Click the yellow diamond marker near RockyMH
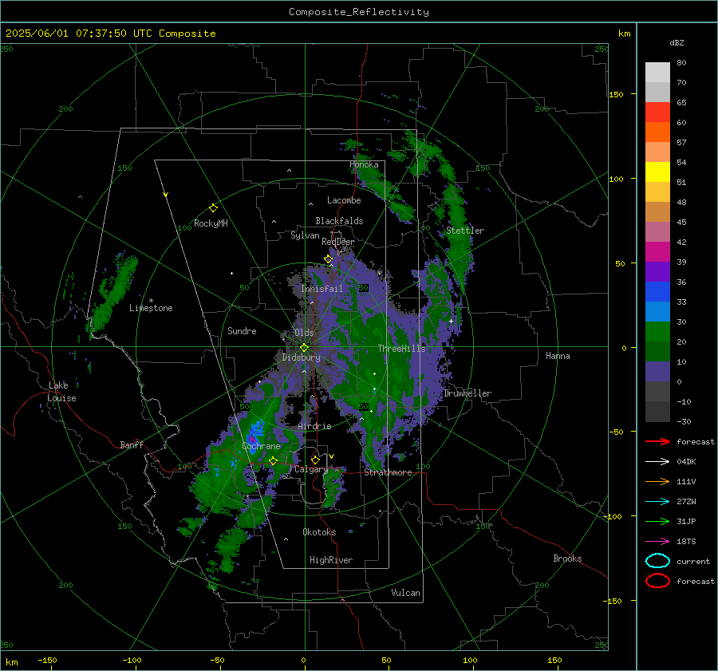Viewport: 718px width, 671px height. pyautogui.click(x=213, y=208)
